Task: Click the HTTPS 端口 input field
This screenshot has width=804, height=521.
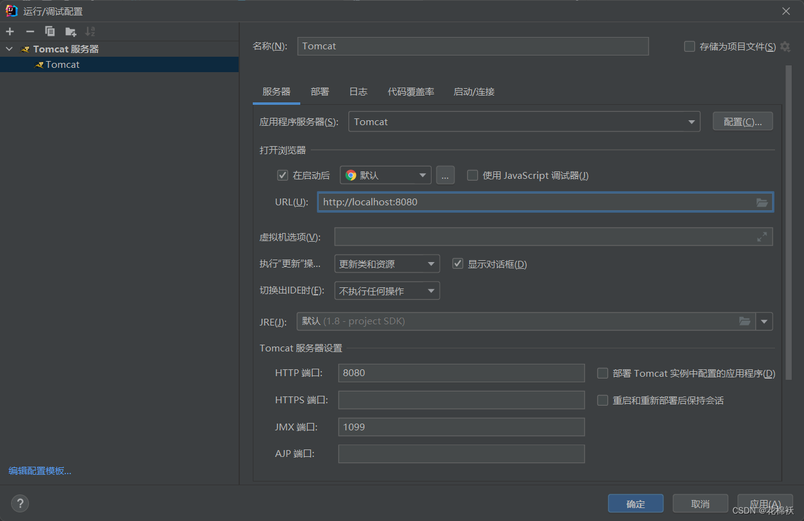Action: (461, 400)
